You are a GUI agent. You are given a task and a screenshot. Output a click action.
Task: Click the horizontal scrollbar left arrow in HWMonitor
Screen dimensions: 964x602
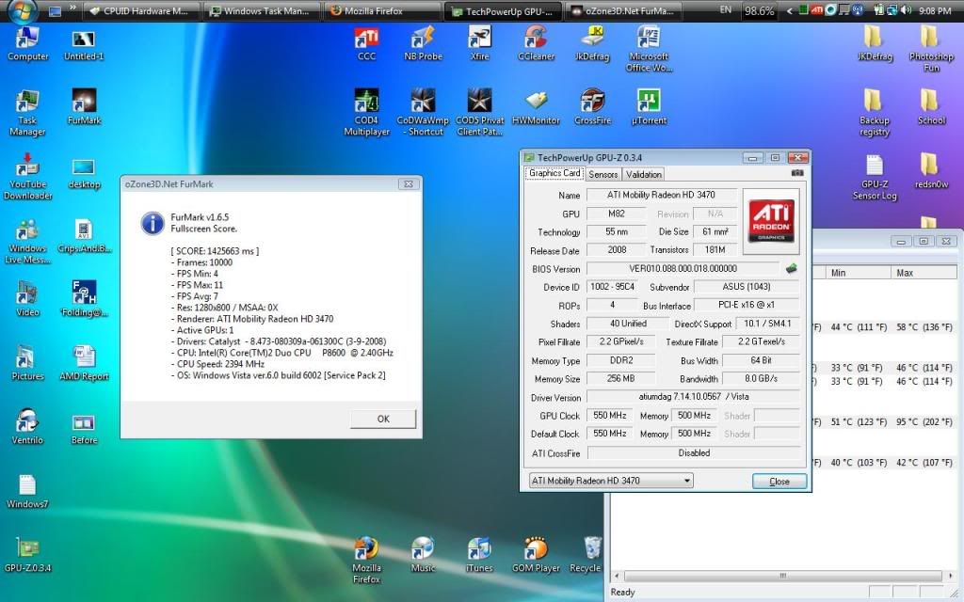(618, 576)
